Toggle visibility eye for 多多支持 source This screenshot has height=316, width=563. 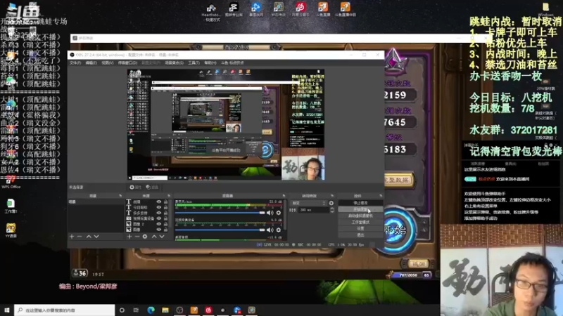pos(159,213)
